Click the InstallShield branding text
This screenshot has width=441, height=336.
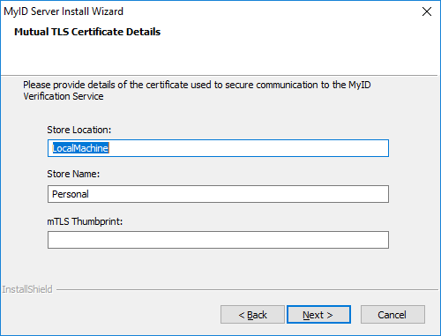point(27,289)
